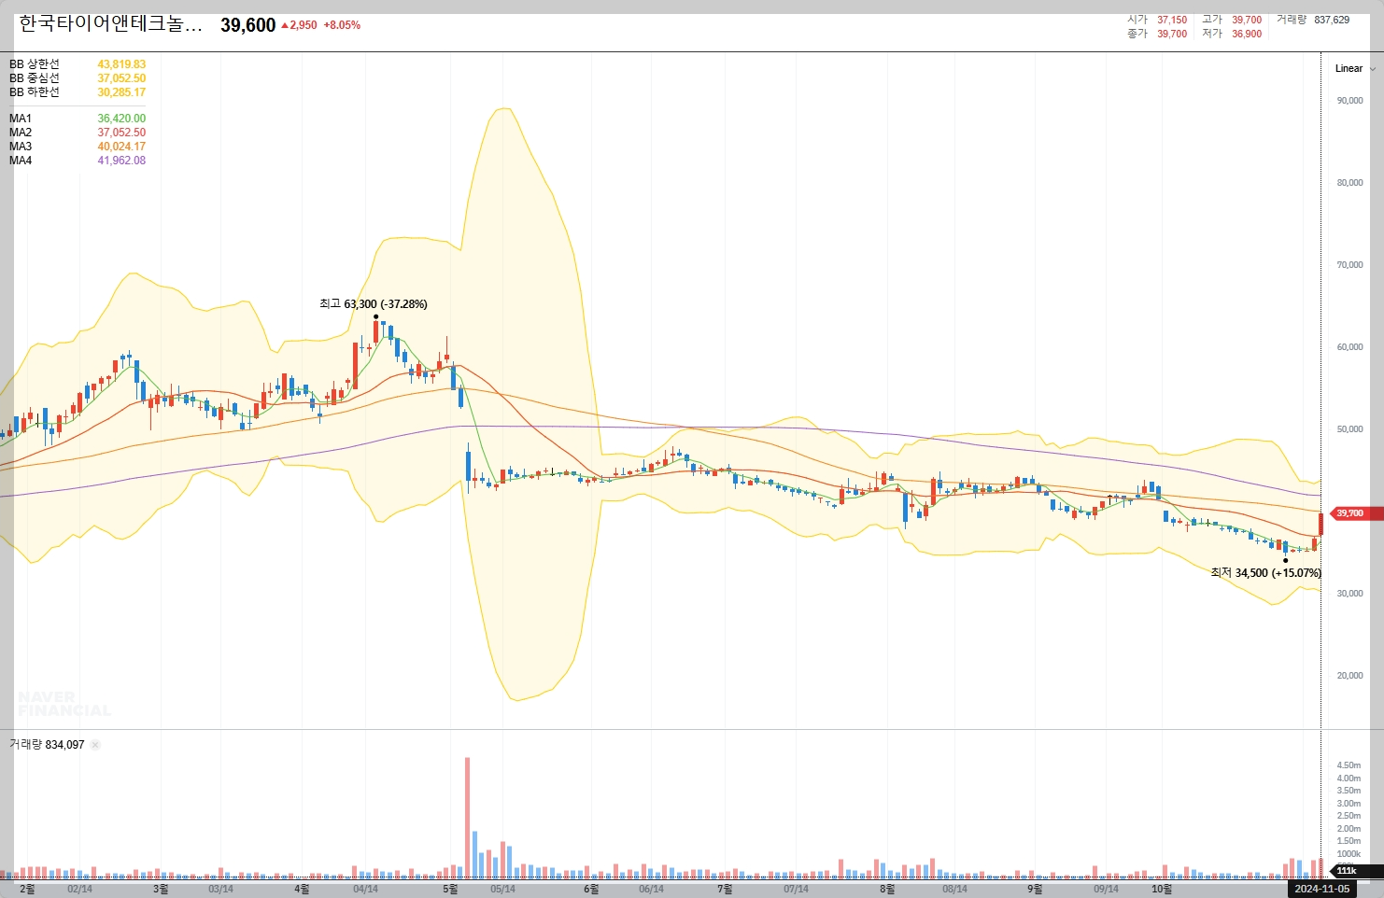Viewport: 1384px width, 898px height.
Task: Select the BB 하한선 legend label
Action: tap(35, 92)
